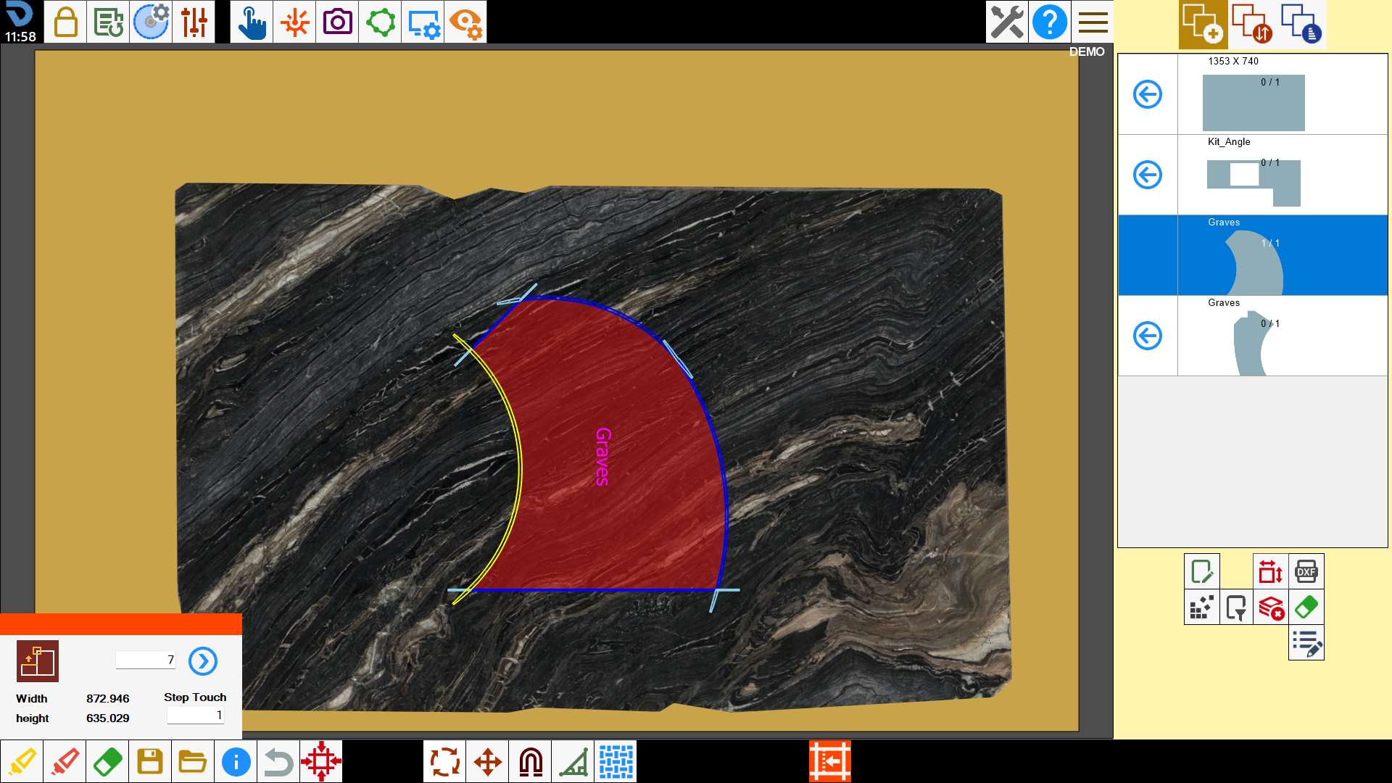
Task: Click the rotate piece icon
Action: click(444, 761)
